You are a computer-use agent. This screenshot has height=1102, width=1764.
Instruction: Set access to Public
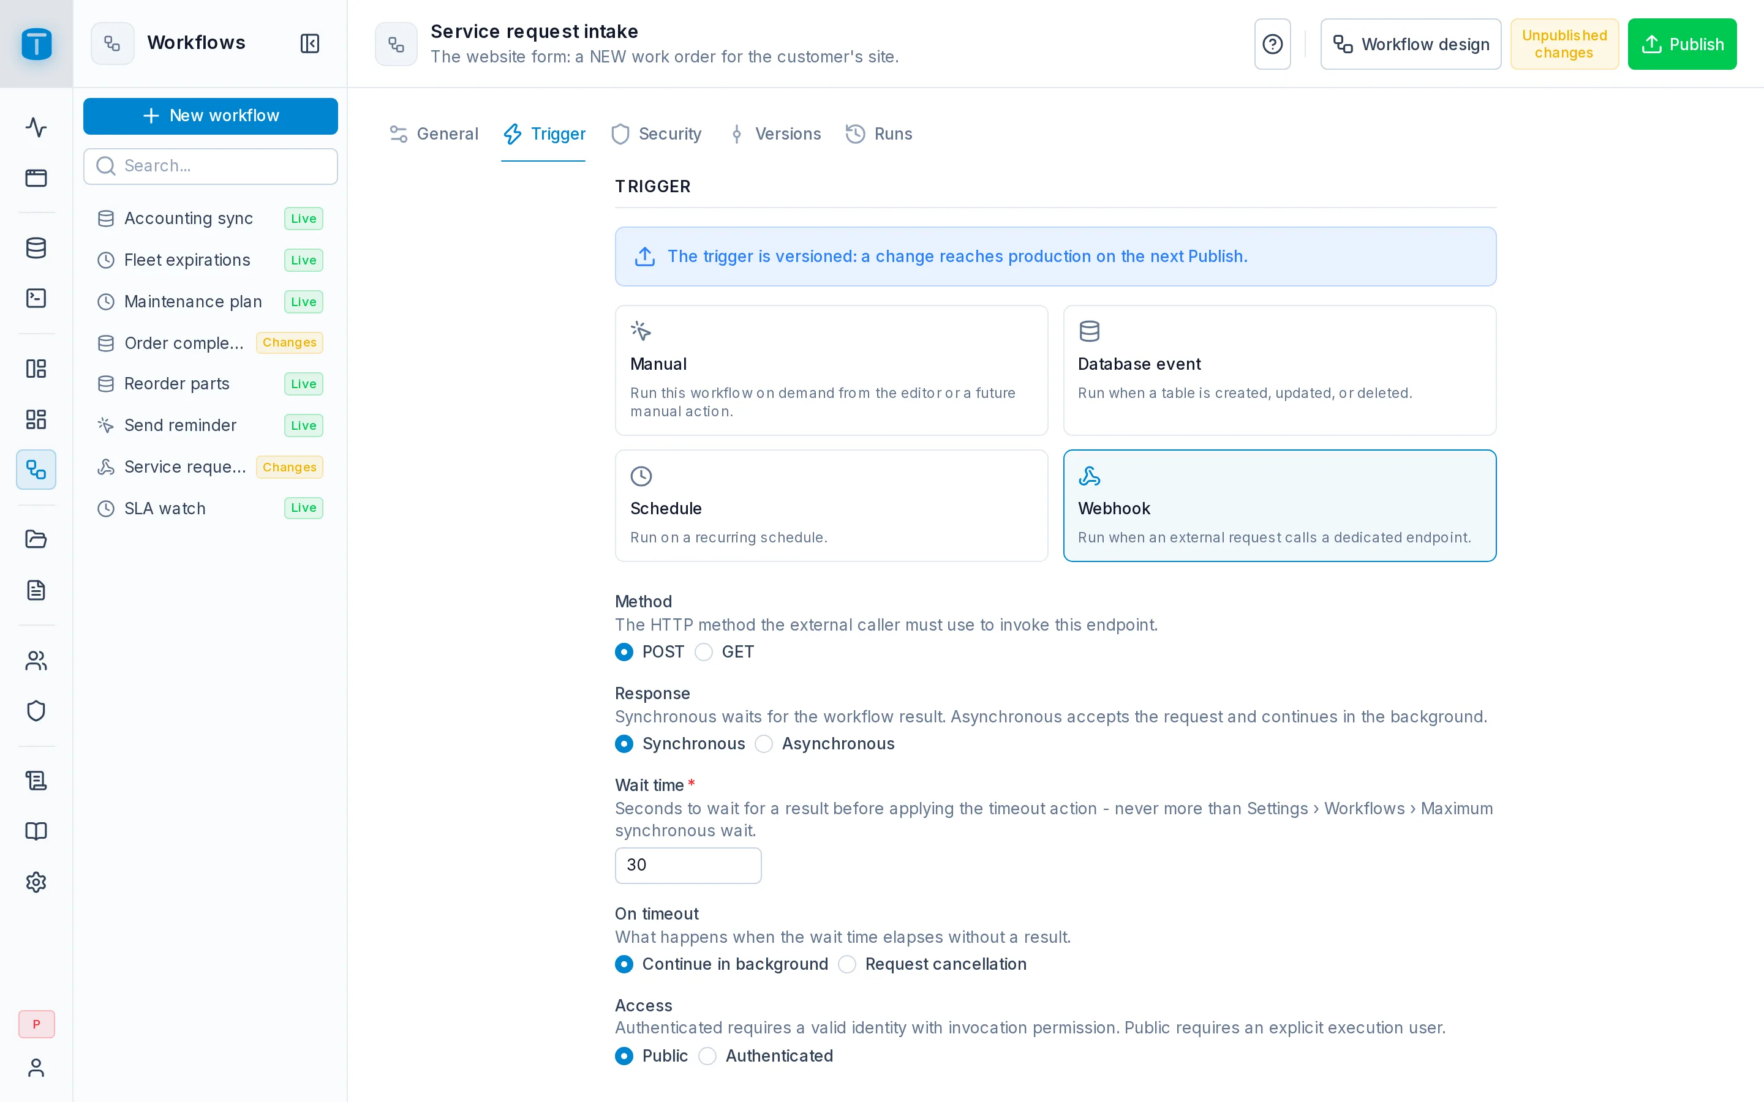pos(624,1056)
